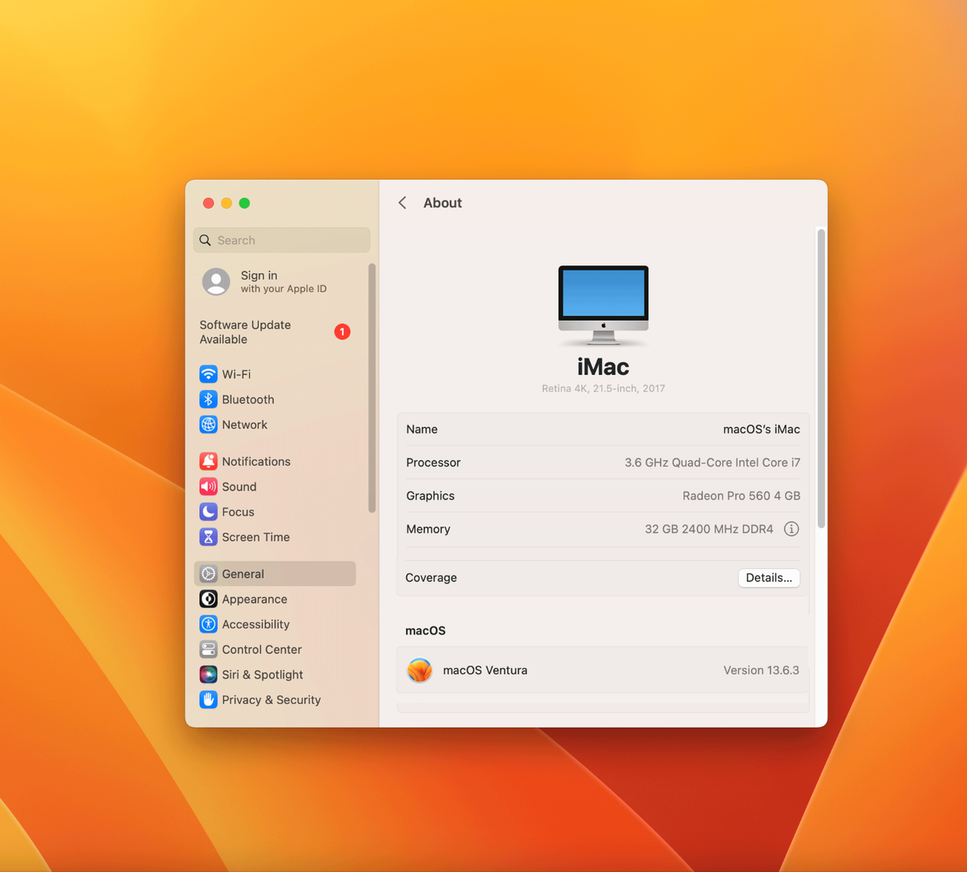Select Control Center label in sidebar

click(262, 650)
